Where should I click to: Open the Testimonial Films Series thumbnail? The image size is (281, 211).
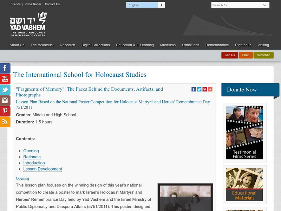tap(244, 132)
